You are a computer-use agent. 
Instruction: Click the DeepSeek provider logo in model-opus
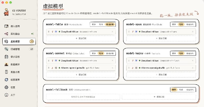pos(136,32)
